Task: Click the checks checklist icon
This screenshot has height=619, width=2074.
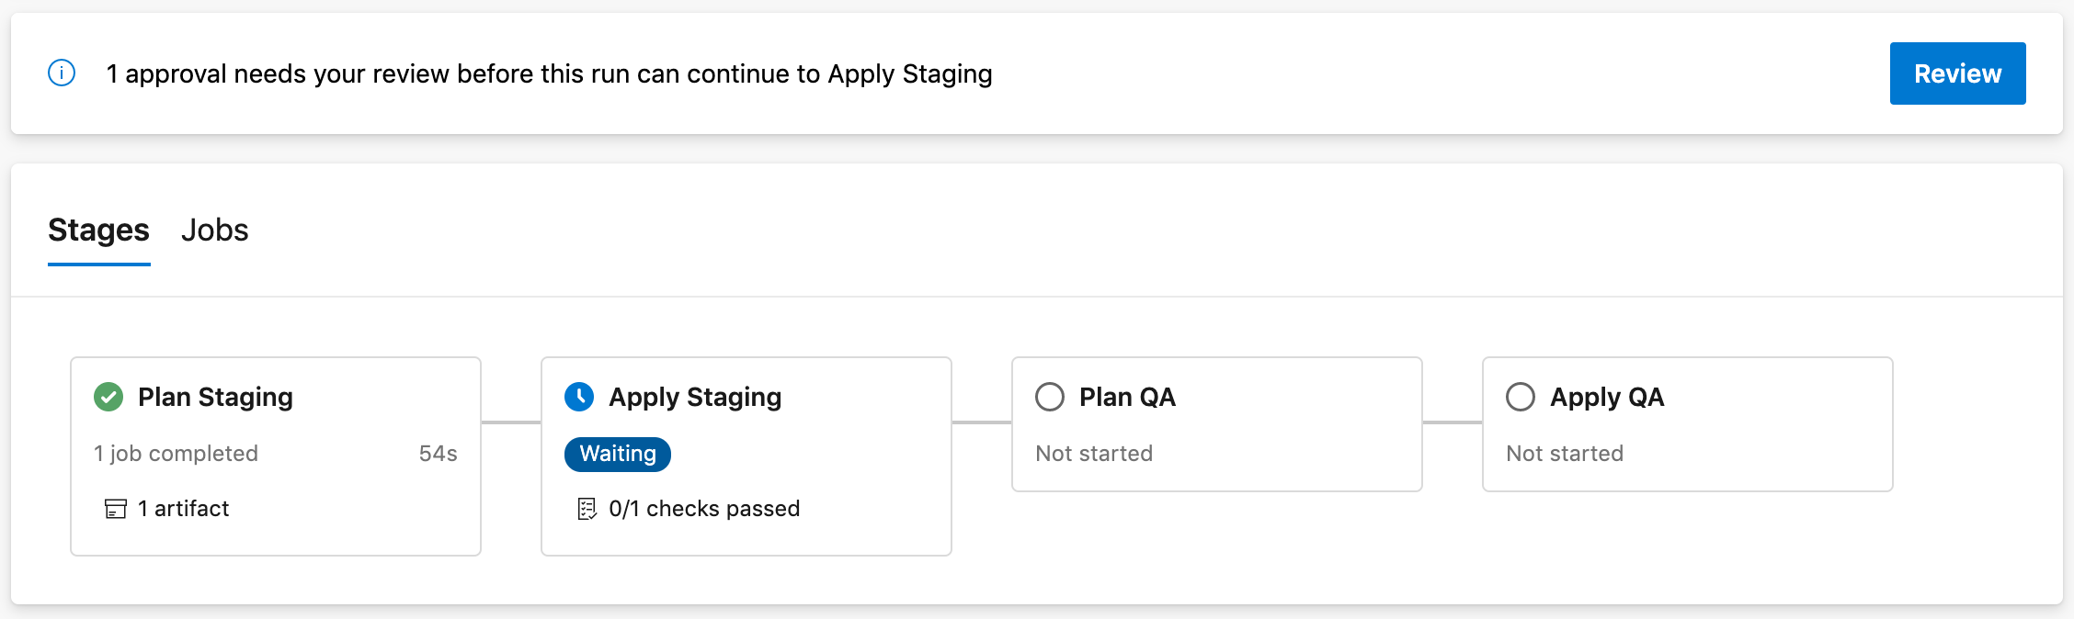Action: [x=587, y=509]
